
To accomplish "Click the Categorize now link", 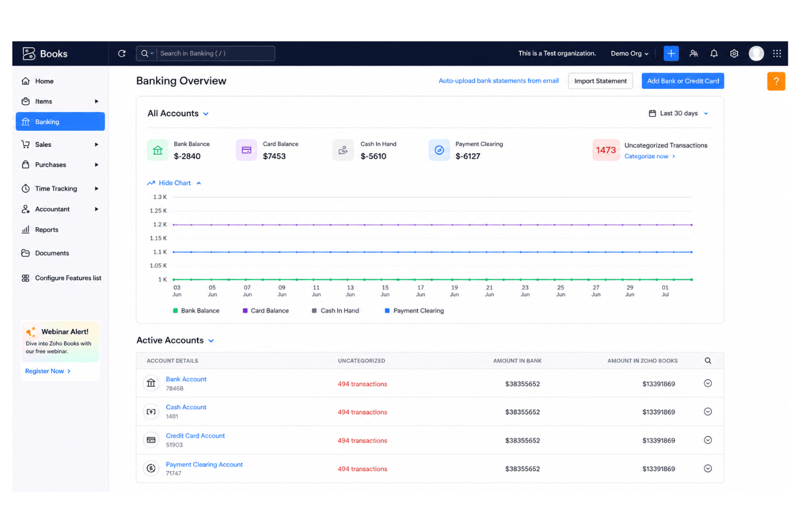I will [649, 157].
